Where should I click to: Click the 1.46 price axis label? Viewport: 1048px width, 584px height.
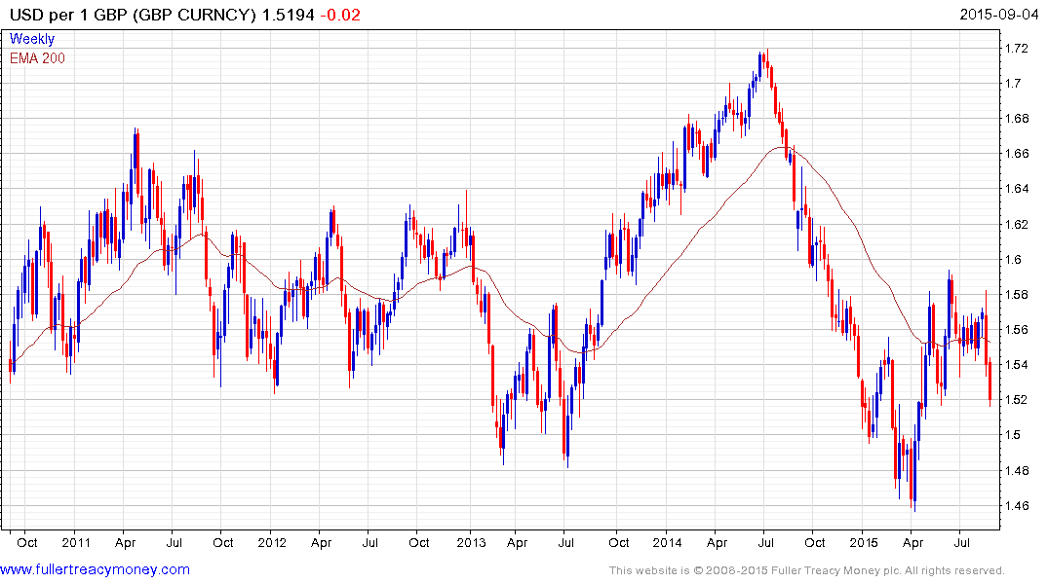coord(1017,505)
